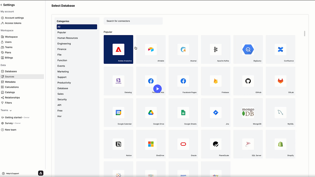The width and height of the screenshot is (315, 177).
Task: Pick the Jira connector
Action: [216, 112]
